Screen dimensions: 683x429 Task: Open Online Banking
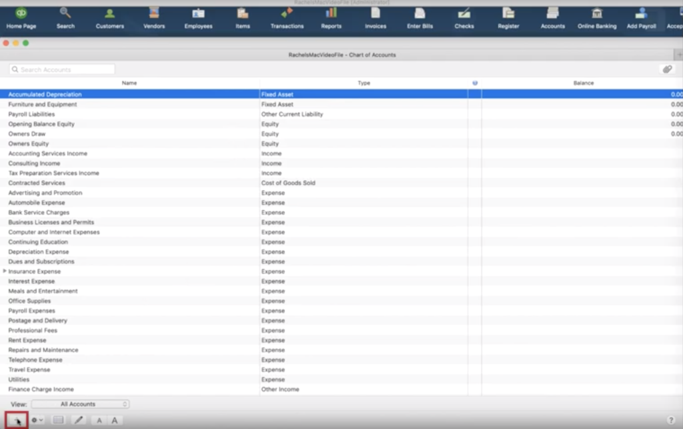(597, 18)
